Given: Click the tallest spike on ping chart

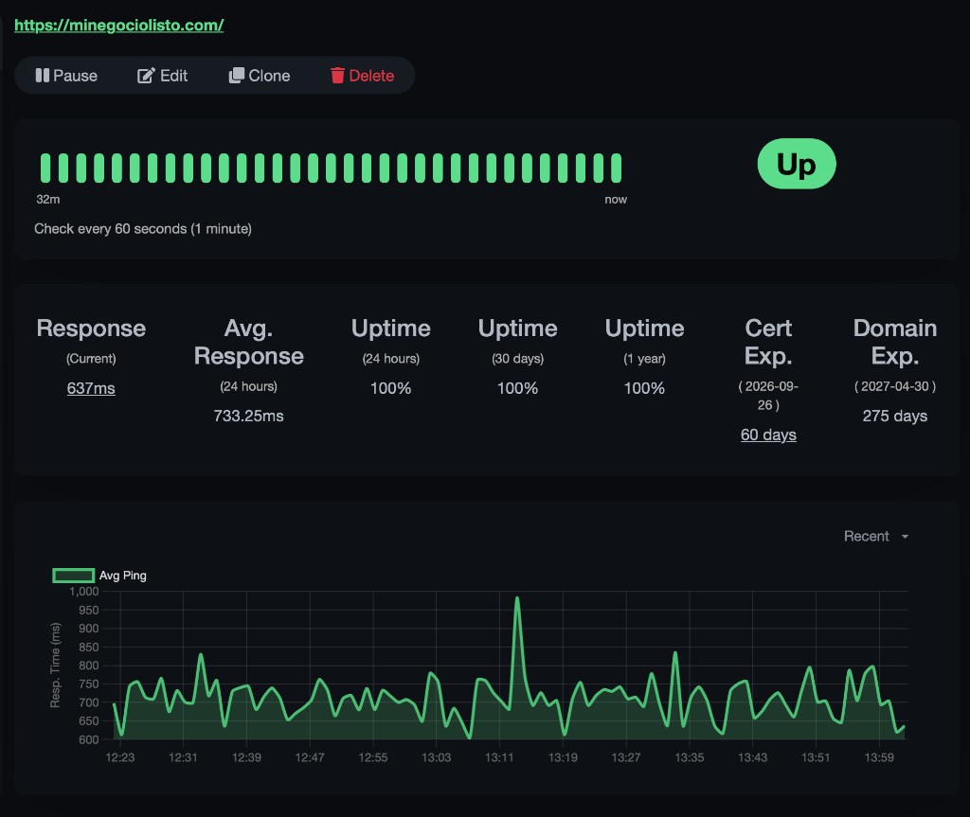Looking at the screenshot, I should 517,598.
